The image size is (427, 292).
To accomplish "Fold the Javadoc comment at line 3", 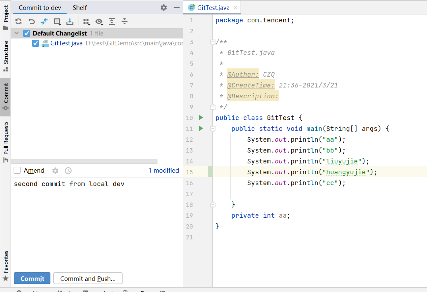I will point(213,42).
